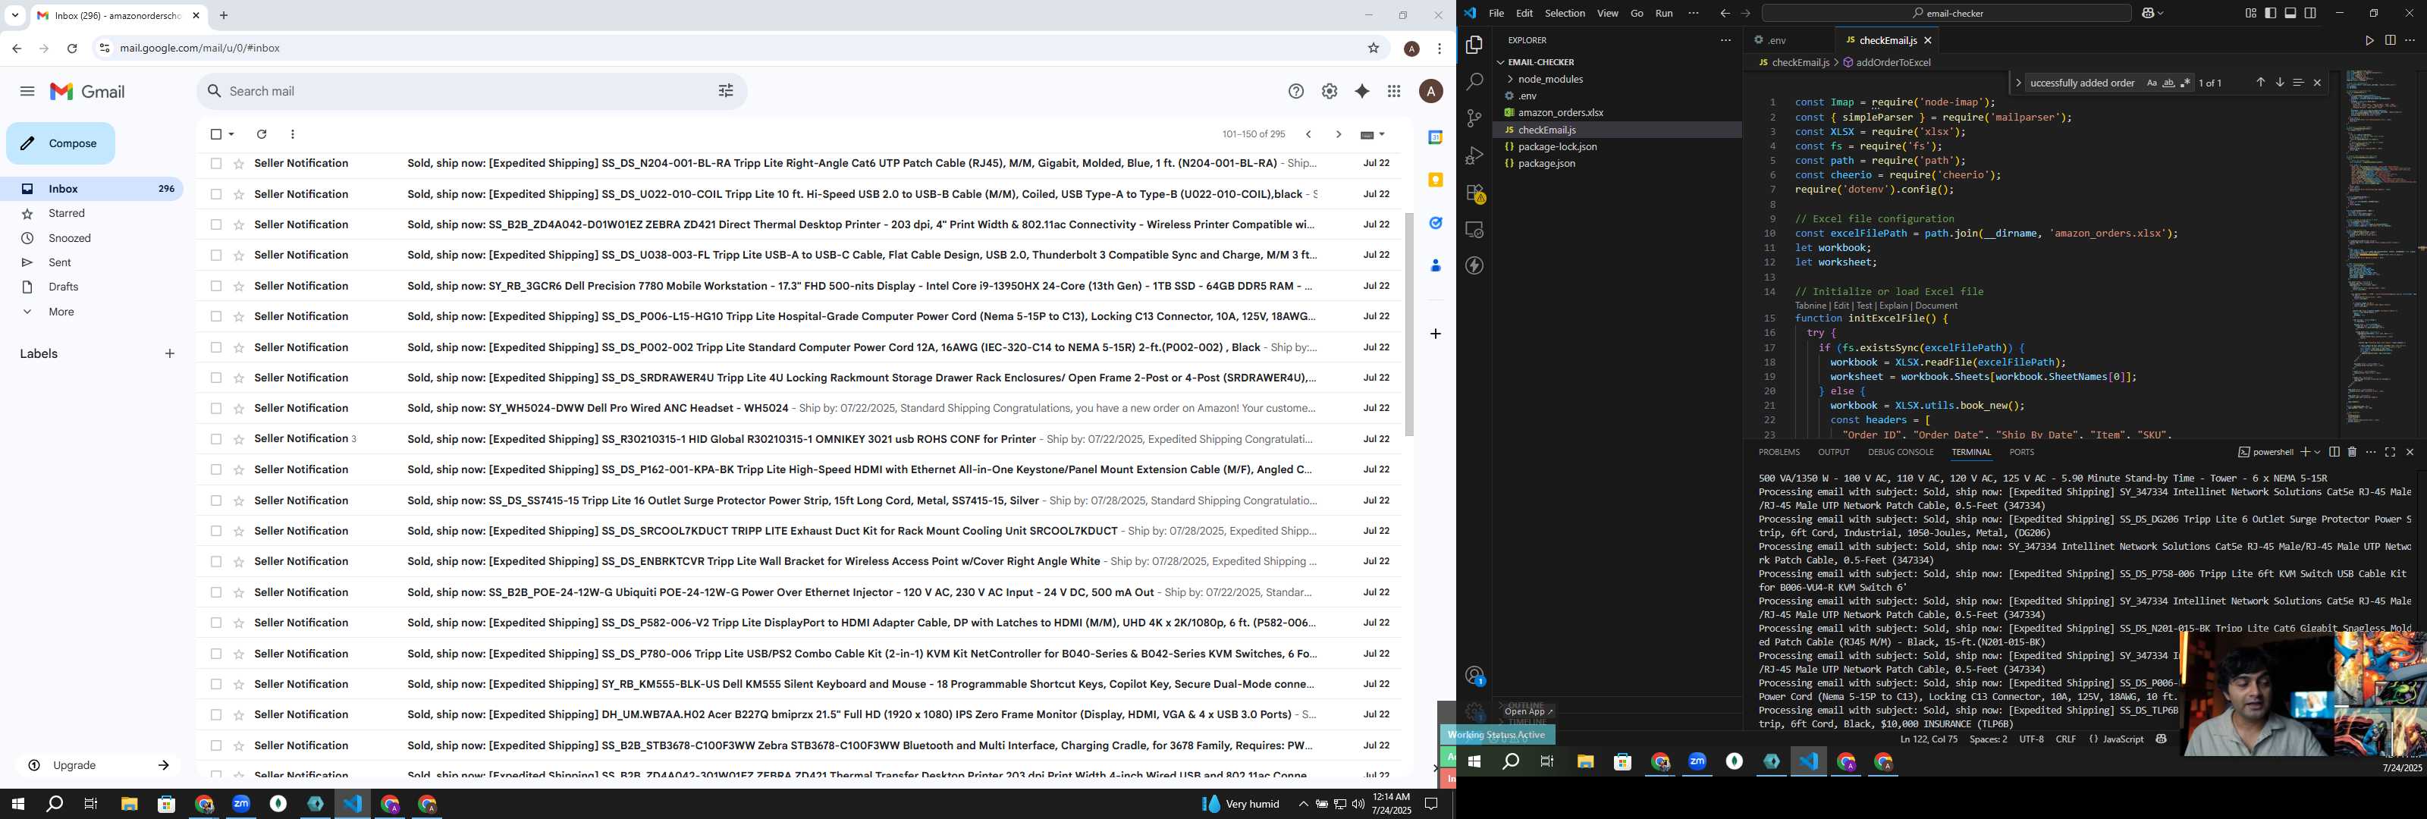Go to the next find match arrow

click(x=2279, y=83)
